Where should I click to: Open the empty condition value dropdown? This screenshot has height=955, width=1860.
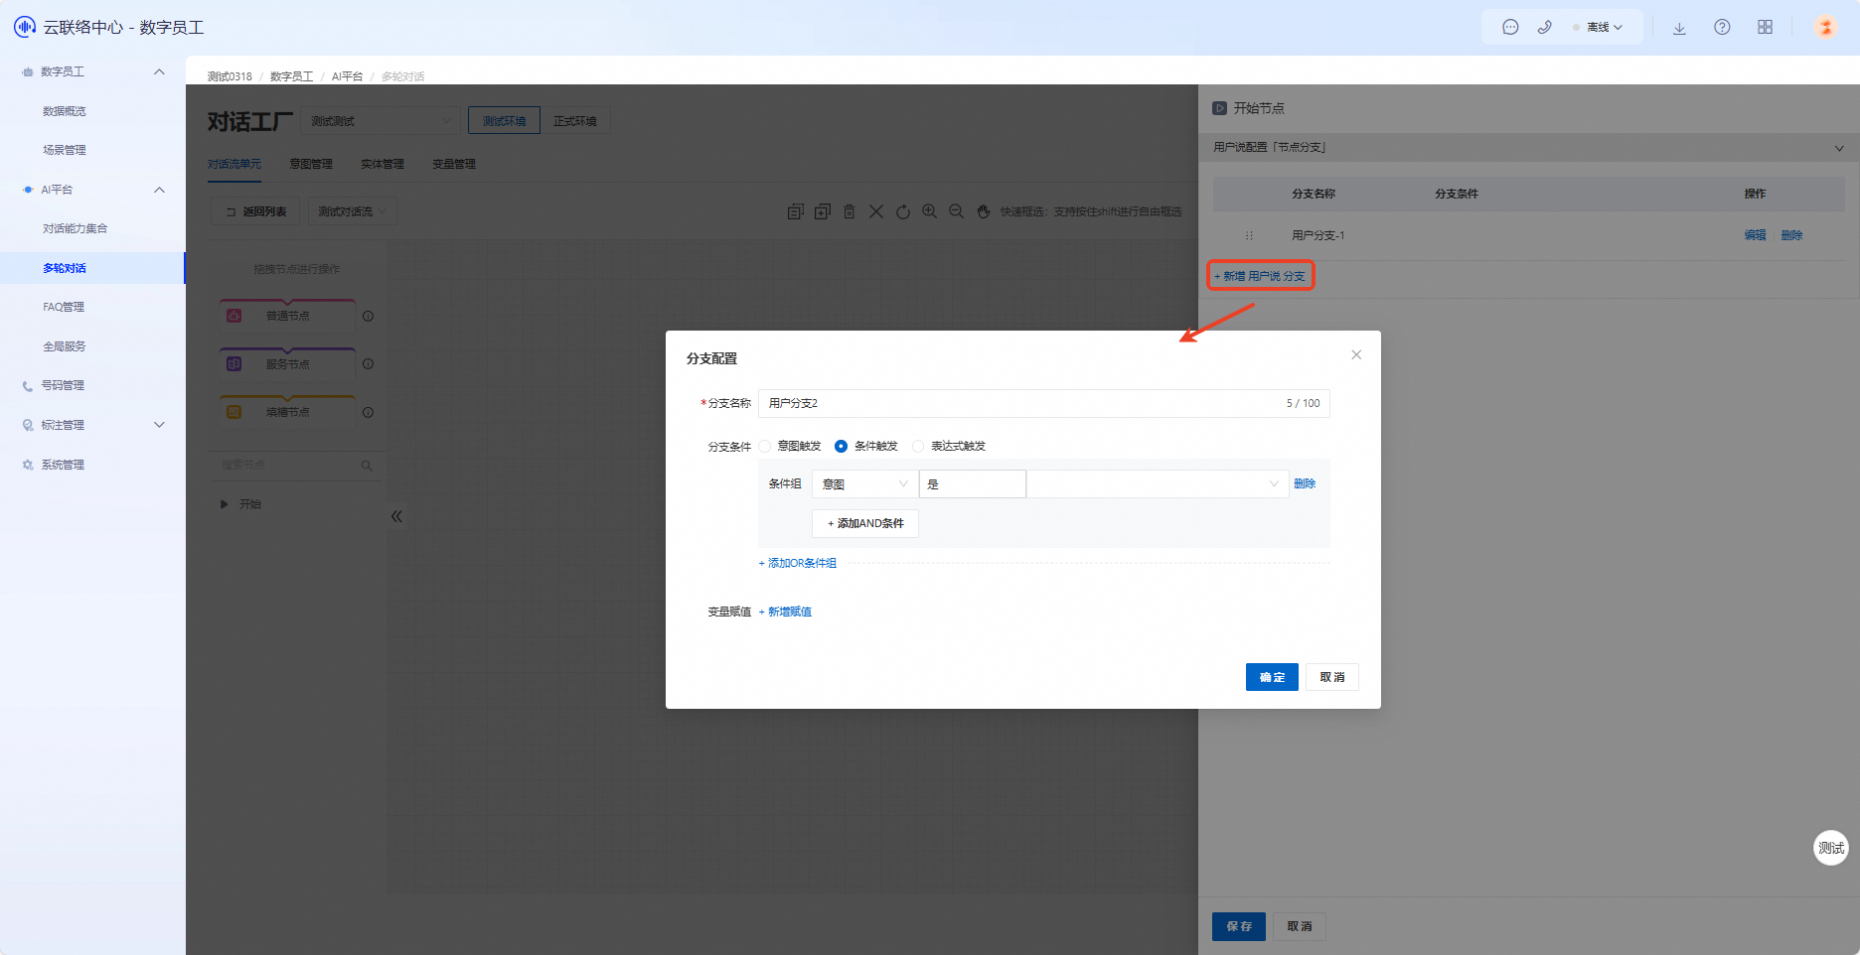(1158, 484)
